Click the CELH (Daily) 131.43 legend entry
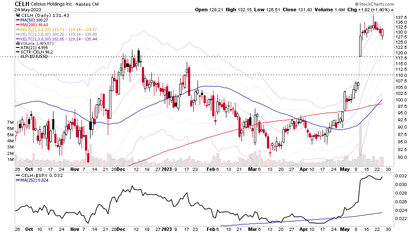 click(x=45, y=16)
